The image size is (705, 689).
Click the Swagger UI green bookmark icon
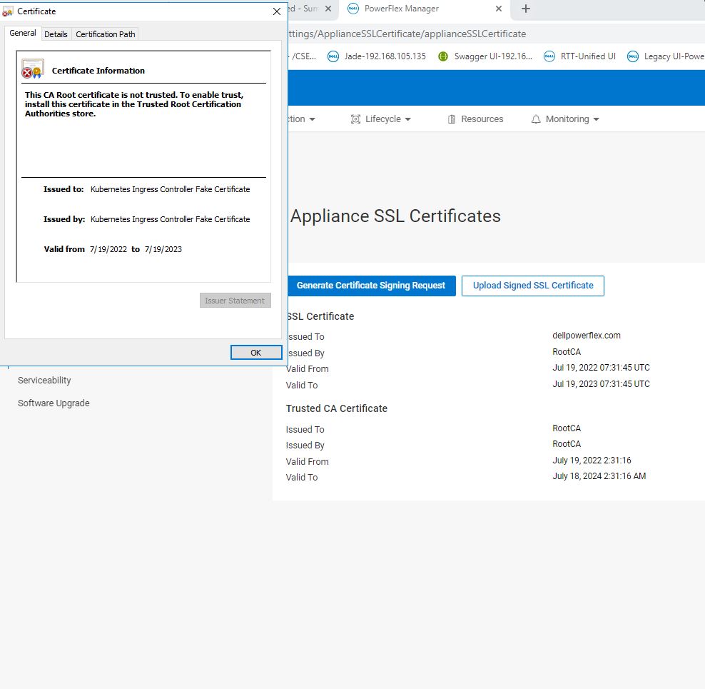coord(443,56)
